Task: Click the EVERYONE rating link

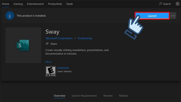Action: click(x=63, y=68)
